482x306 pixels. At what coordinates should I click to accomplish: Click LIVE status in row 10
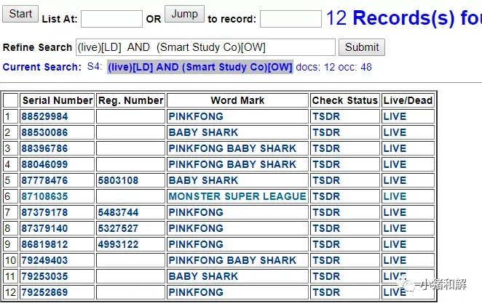point(395,260)
